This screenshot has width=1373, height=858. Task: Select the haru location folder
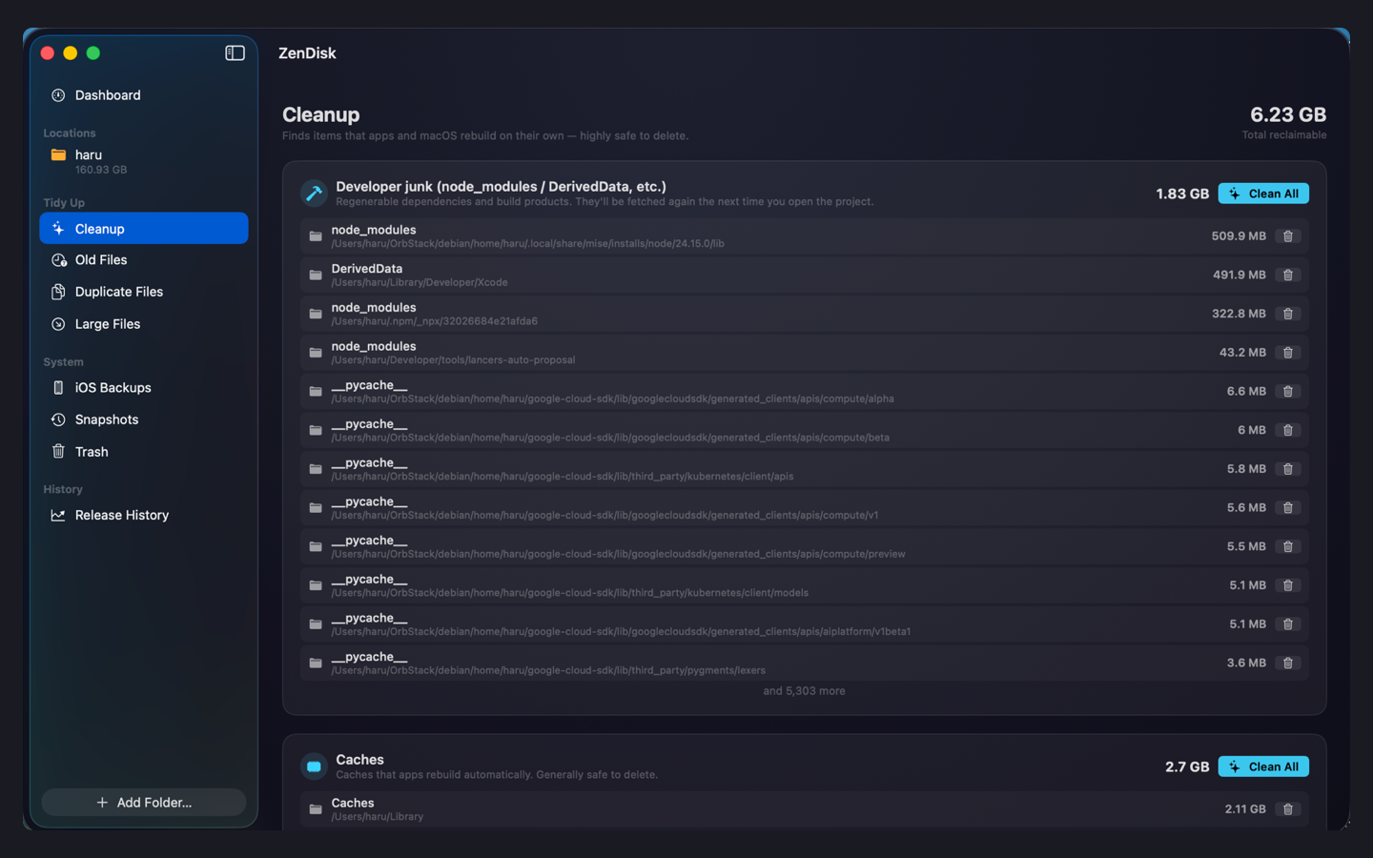pyautogui.click(x=143, y=161)
